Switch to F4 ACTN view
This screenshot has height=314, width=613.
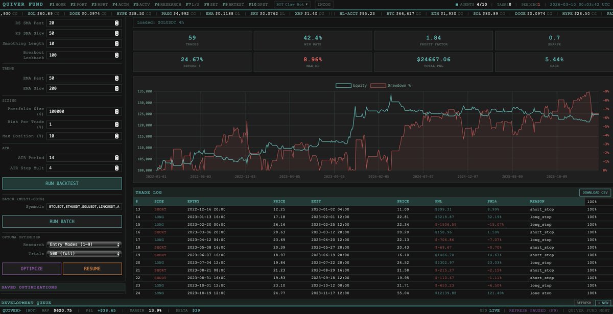point(121,4)
